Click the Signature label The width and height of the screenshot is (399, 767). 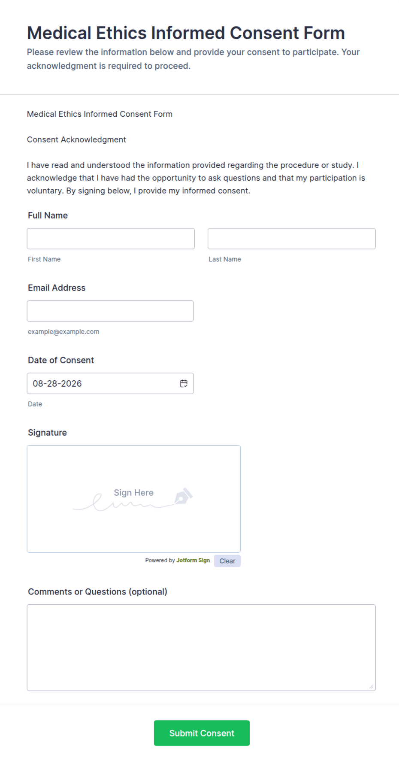point(48,433)
